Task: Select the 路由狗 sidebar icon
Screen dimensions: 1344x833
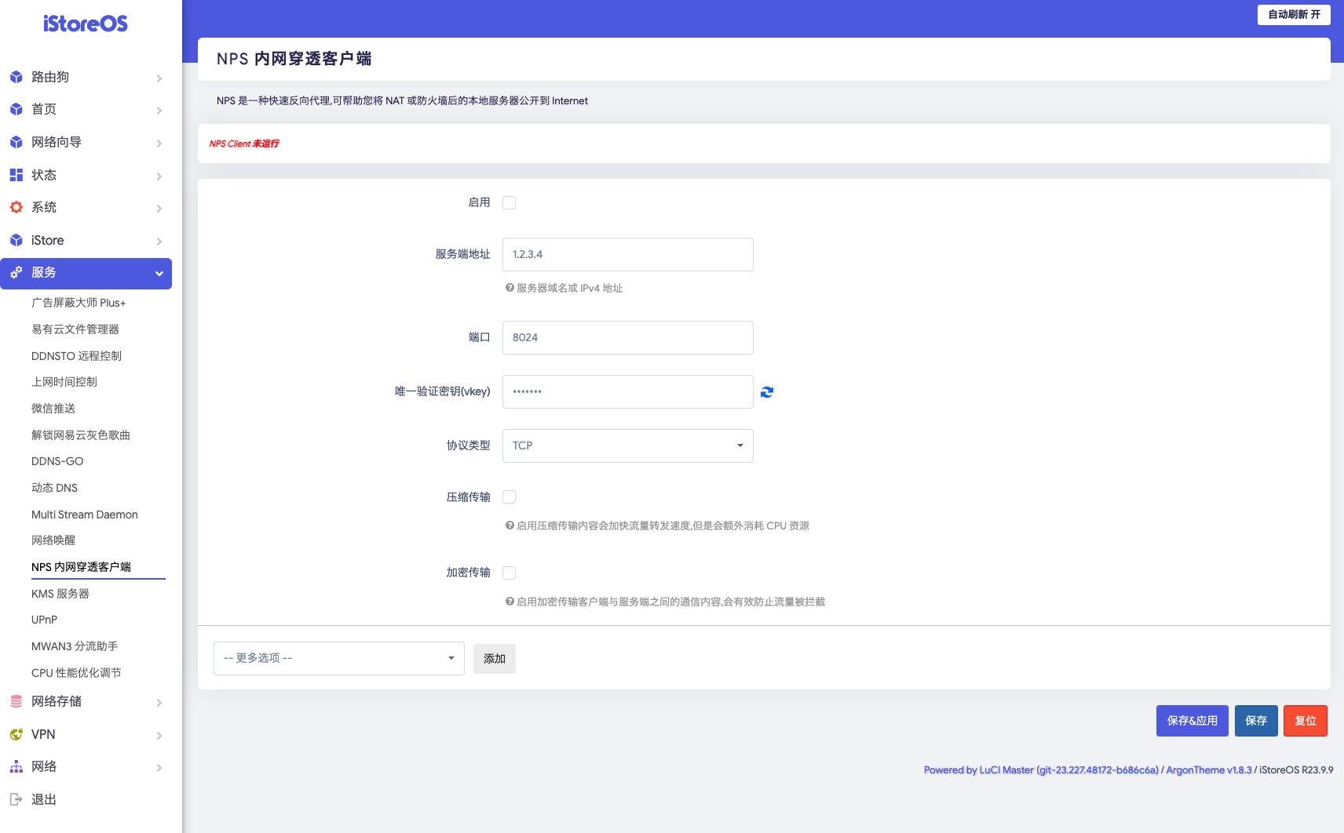Action: (16, 77)
